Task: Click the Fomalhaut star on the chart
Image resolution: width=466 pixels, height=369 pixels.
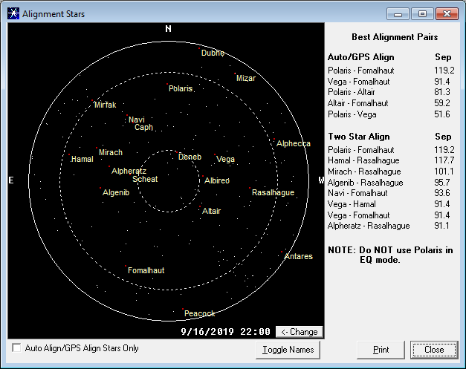Action: (x=146, y=270)
